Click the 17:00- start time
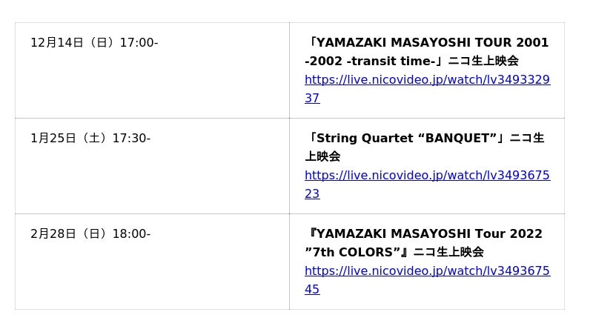The image size is (593, 332). coord(139,43)
